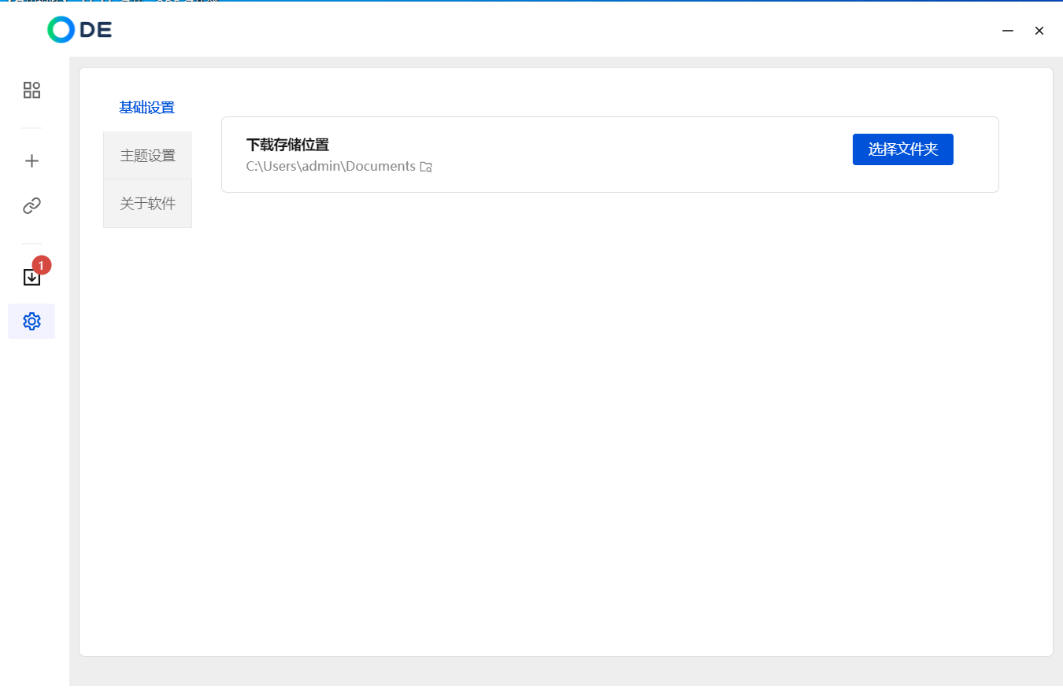Click the DE logo text
1063x689 pixels.
pos(96,30)
